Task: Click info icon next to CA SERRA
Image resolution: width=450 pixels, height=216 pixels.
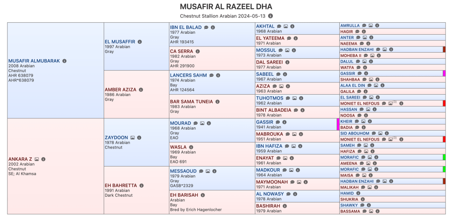Action: [x=197, y=51]
